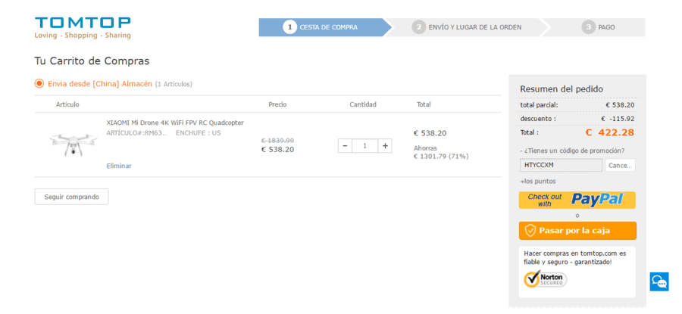Click the Resumen del pedido heading
Image resolution: width=682 pixels, height=314 pixels.
562,89
